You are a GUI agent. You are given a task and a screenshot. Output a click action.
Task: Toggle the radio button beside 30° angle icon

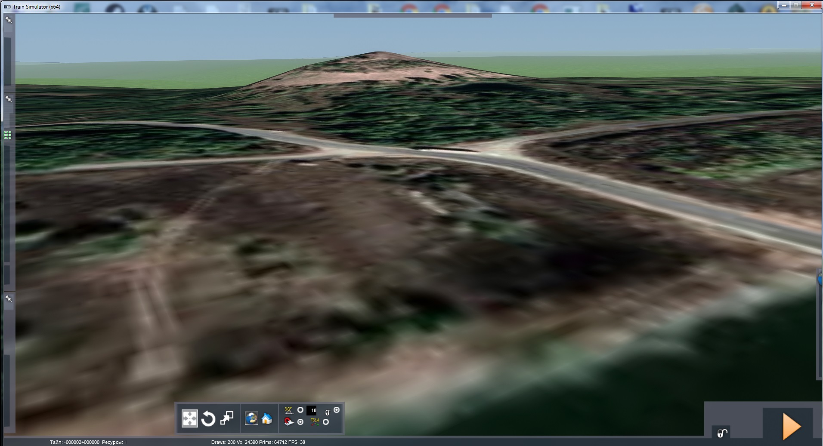point(300,410)
